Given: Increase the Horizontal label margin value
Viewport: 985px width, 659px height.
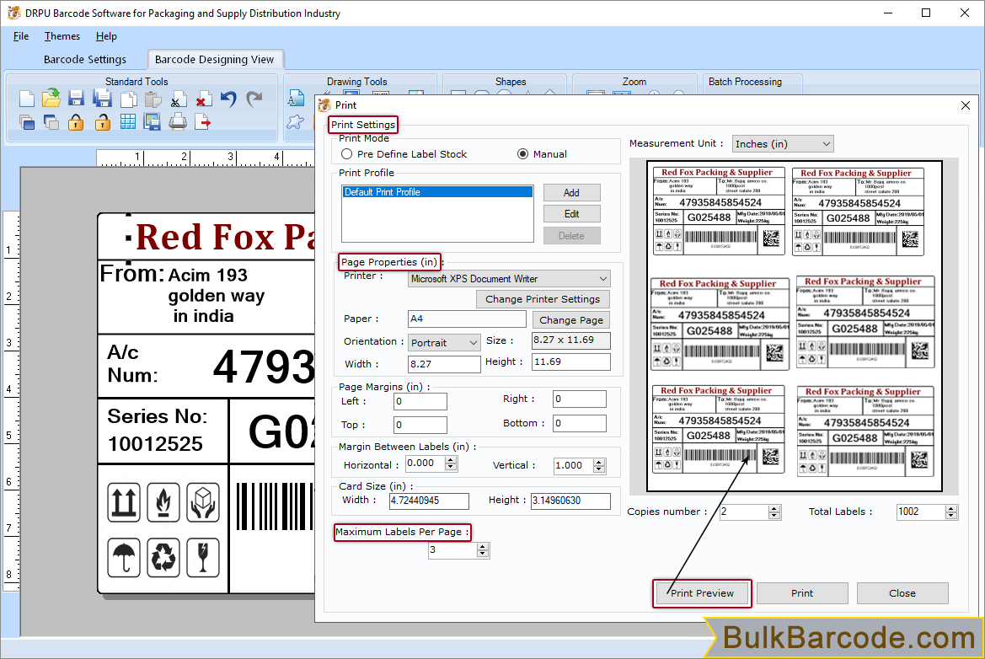Looking at the screenshot, I should pos(451,460).
